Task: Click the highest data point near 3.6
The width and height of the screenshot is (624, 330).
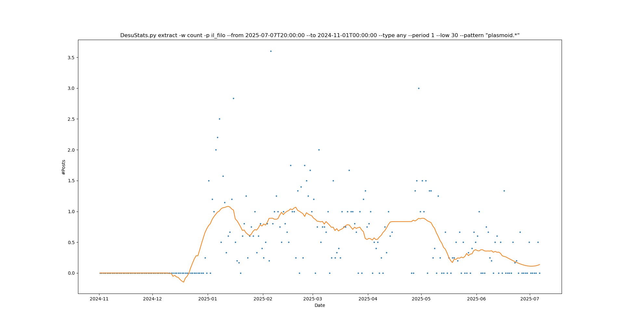Action: [x=271, y=51]
